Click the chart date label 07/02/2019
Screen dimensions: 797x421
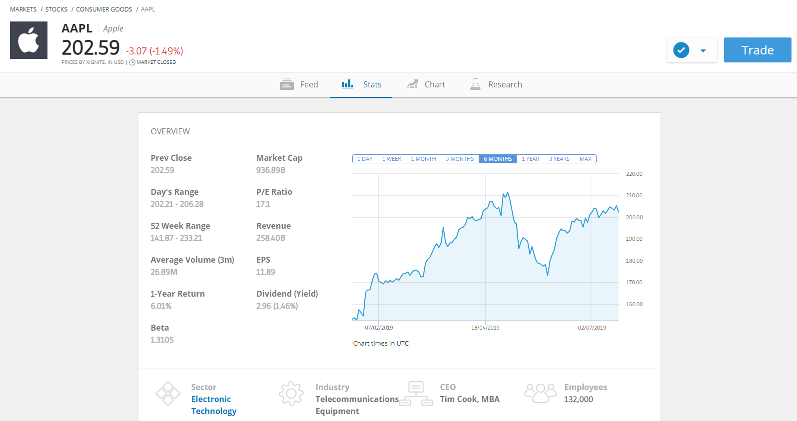[x=379, y=328]
